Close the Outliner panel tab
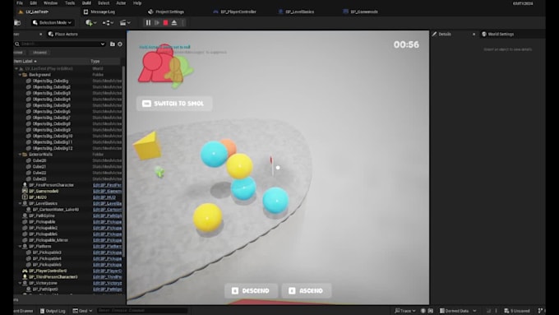This screenshot has width=559, height=315. pyautogui.click(x=40, y=35)
